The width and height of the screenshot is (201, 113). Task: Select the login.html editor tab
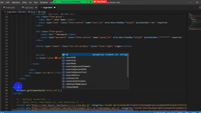click(x=48, y=8)
